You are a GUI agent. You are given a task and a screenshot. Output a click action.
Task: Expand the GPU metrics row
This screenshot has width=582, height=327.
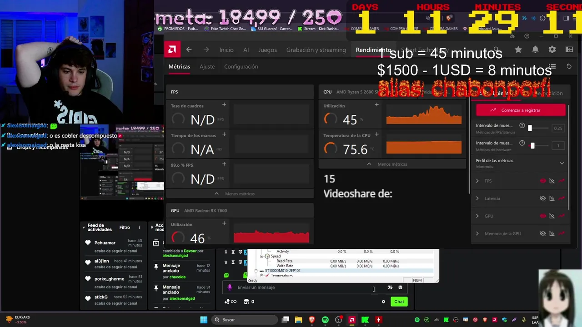(477, 216)
